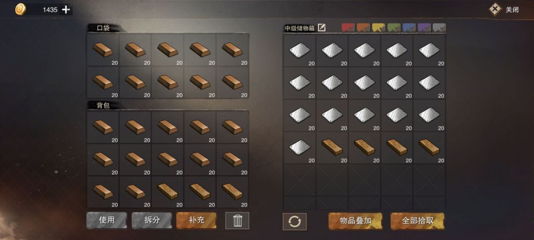Screen dimensions: 534x240
Task: Tap the plus icon next to 1435 coins
Action: [66, 10]
